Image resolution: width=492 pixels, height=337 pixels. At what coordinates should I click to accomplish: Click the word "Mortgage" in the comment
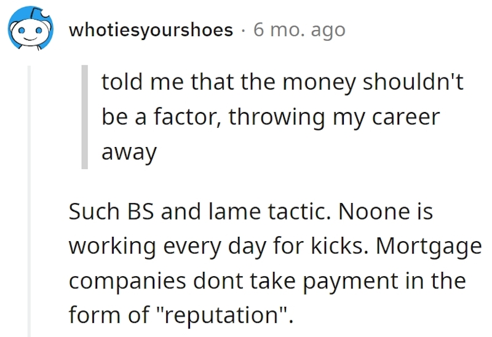tap(429, 247)
